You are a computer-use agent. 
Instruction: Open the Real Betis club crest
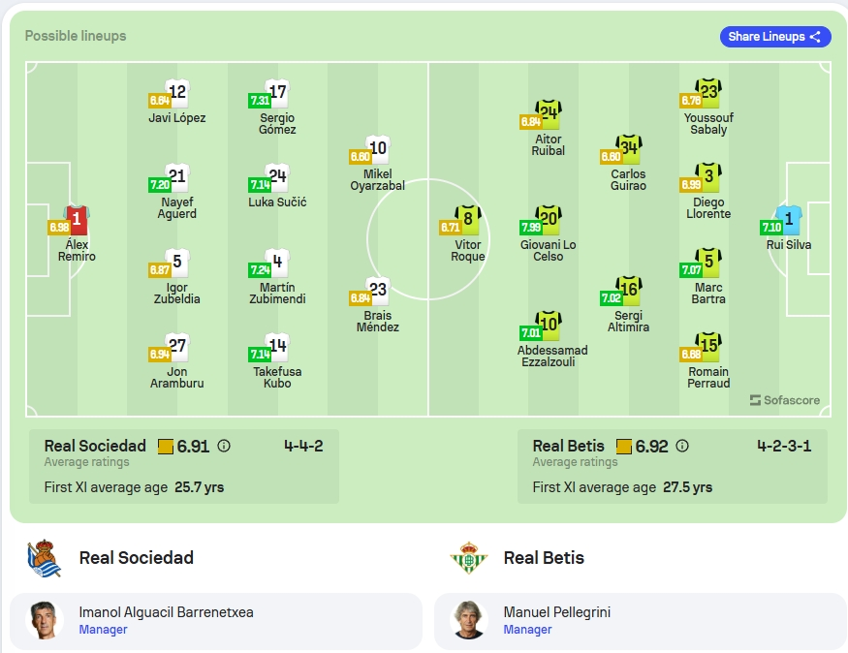[x=468, y=558]
